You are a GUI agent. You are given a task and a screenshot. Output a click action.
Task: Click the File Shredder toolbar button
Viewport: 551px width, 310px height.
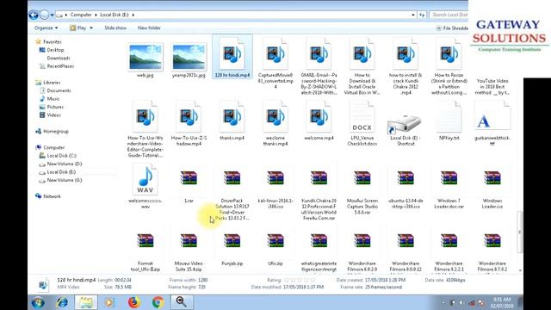(452, 28)
